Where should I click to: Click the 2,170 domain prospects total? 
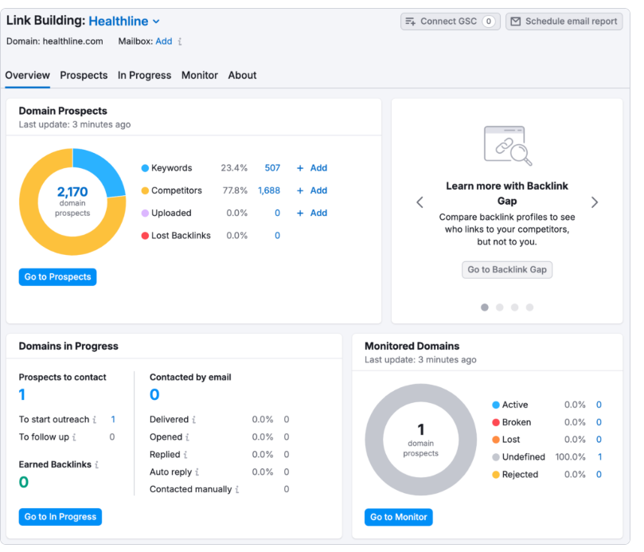pos(72,192)
